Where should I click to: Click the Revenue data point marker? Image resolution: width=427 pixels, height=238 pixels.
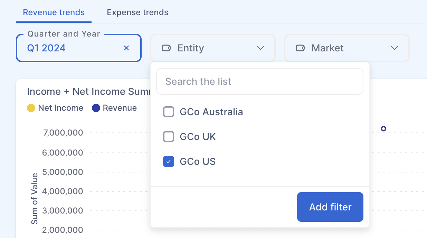383,129
